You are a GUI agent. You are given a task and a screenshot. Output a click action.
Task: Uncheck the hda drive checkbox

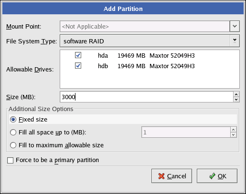point(78,55)
